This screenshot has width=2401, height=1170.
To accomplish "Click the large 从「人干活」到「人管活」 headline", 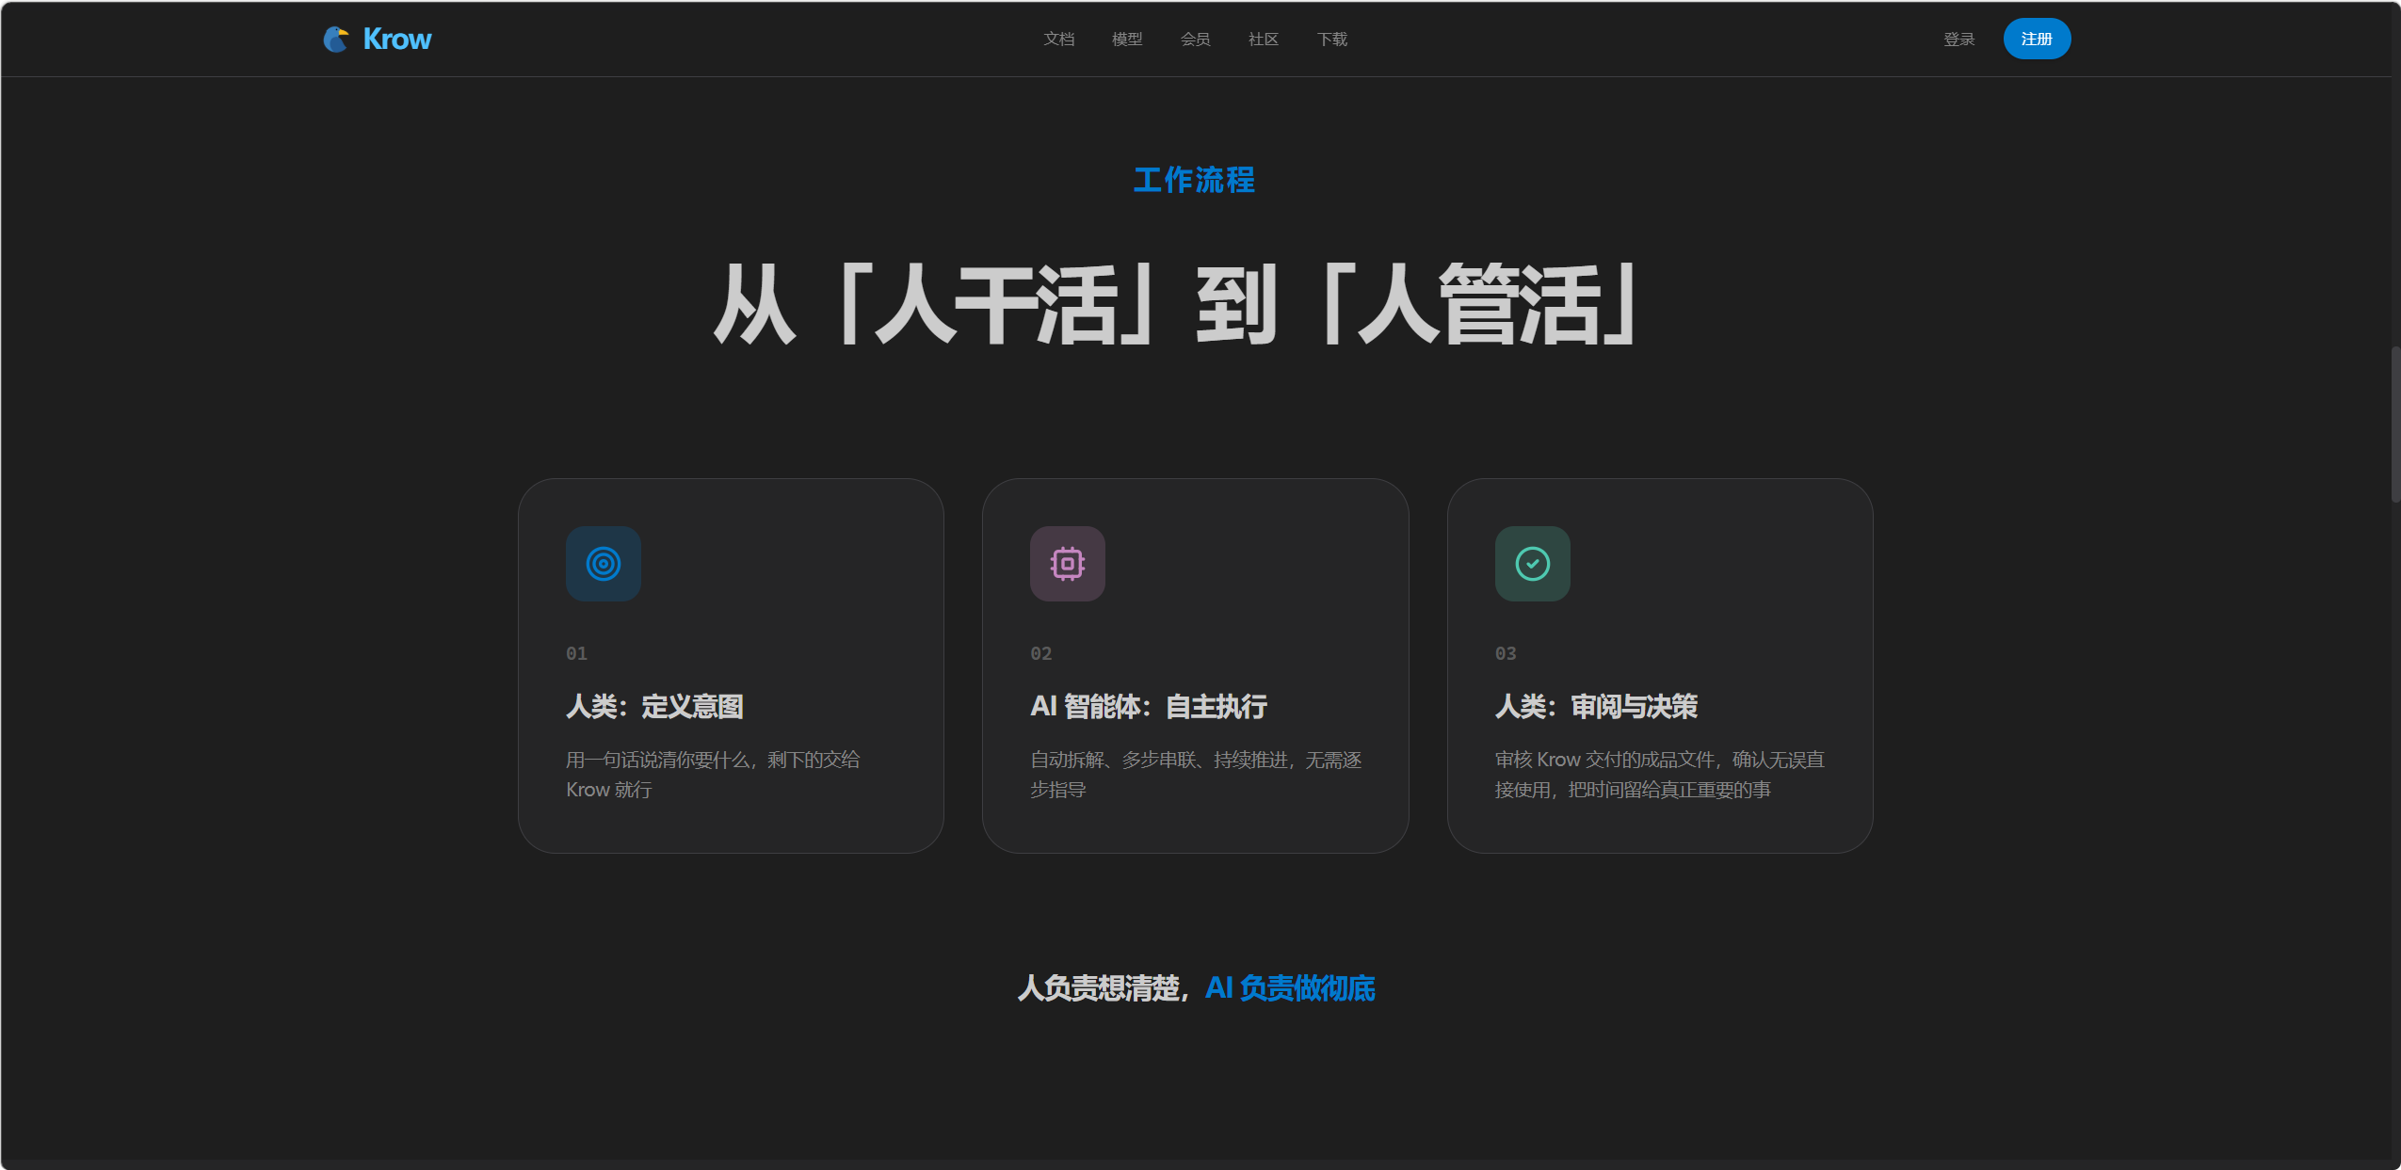I will pos(1175,304).
